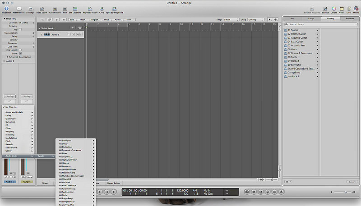Open the Mixer pane button
The height and width of the screenshot is (206, 361).
click(45, 183)
